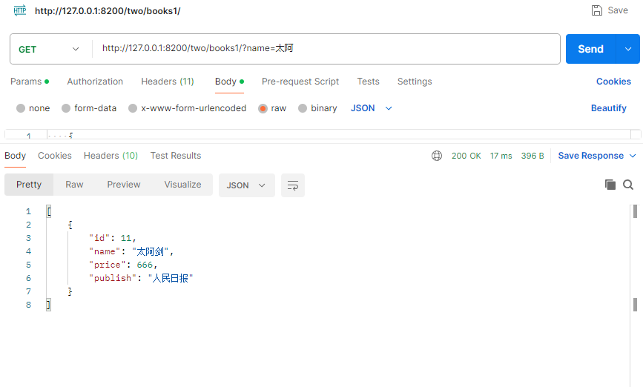
Task: Open the request Headers (11) tab
Action: click(x=168, y=82)
